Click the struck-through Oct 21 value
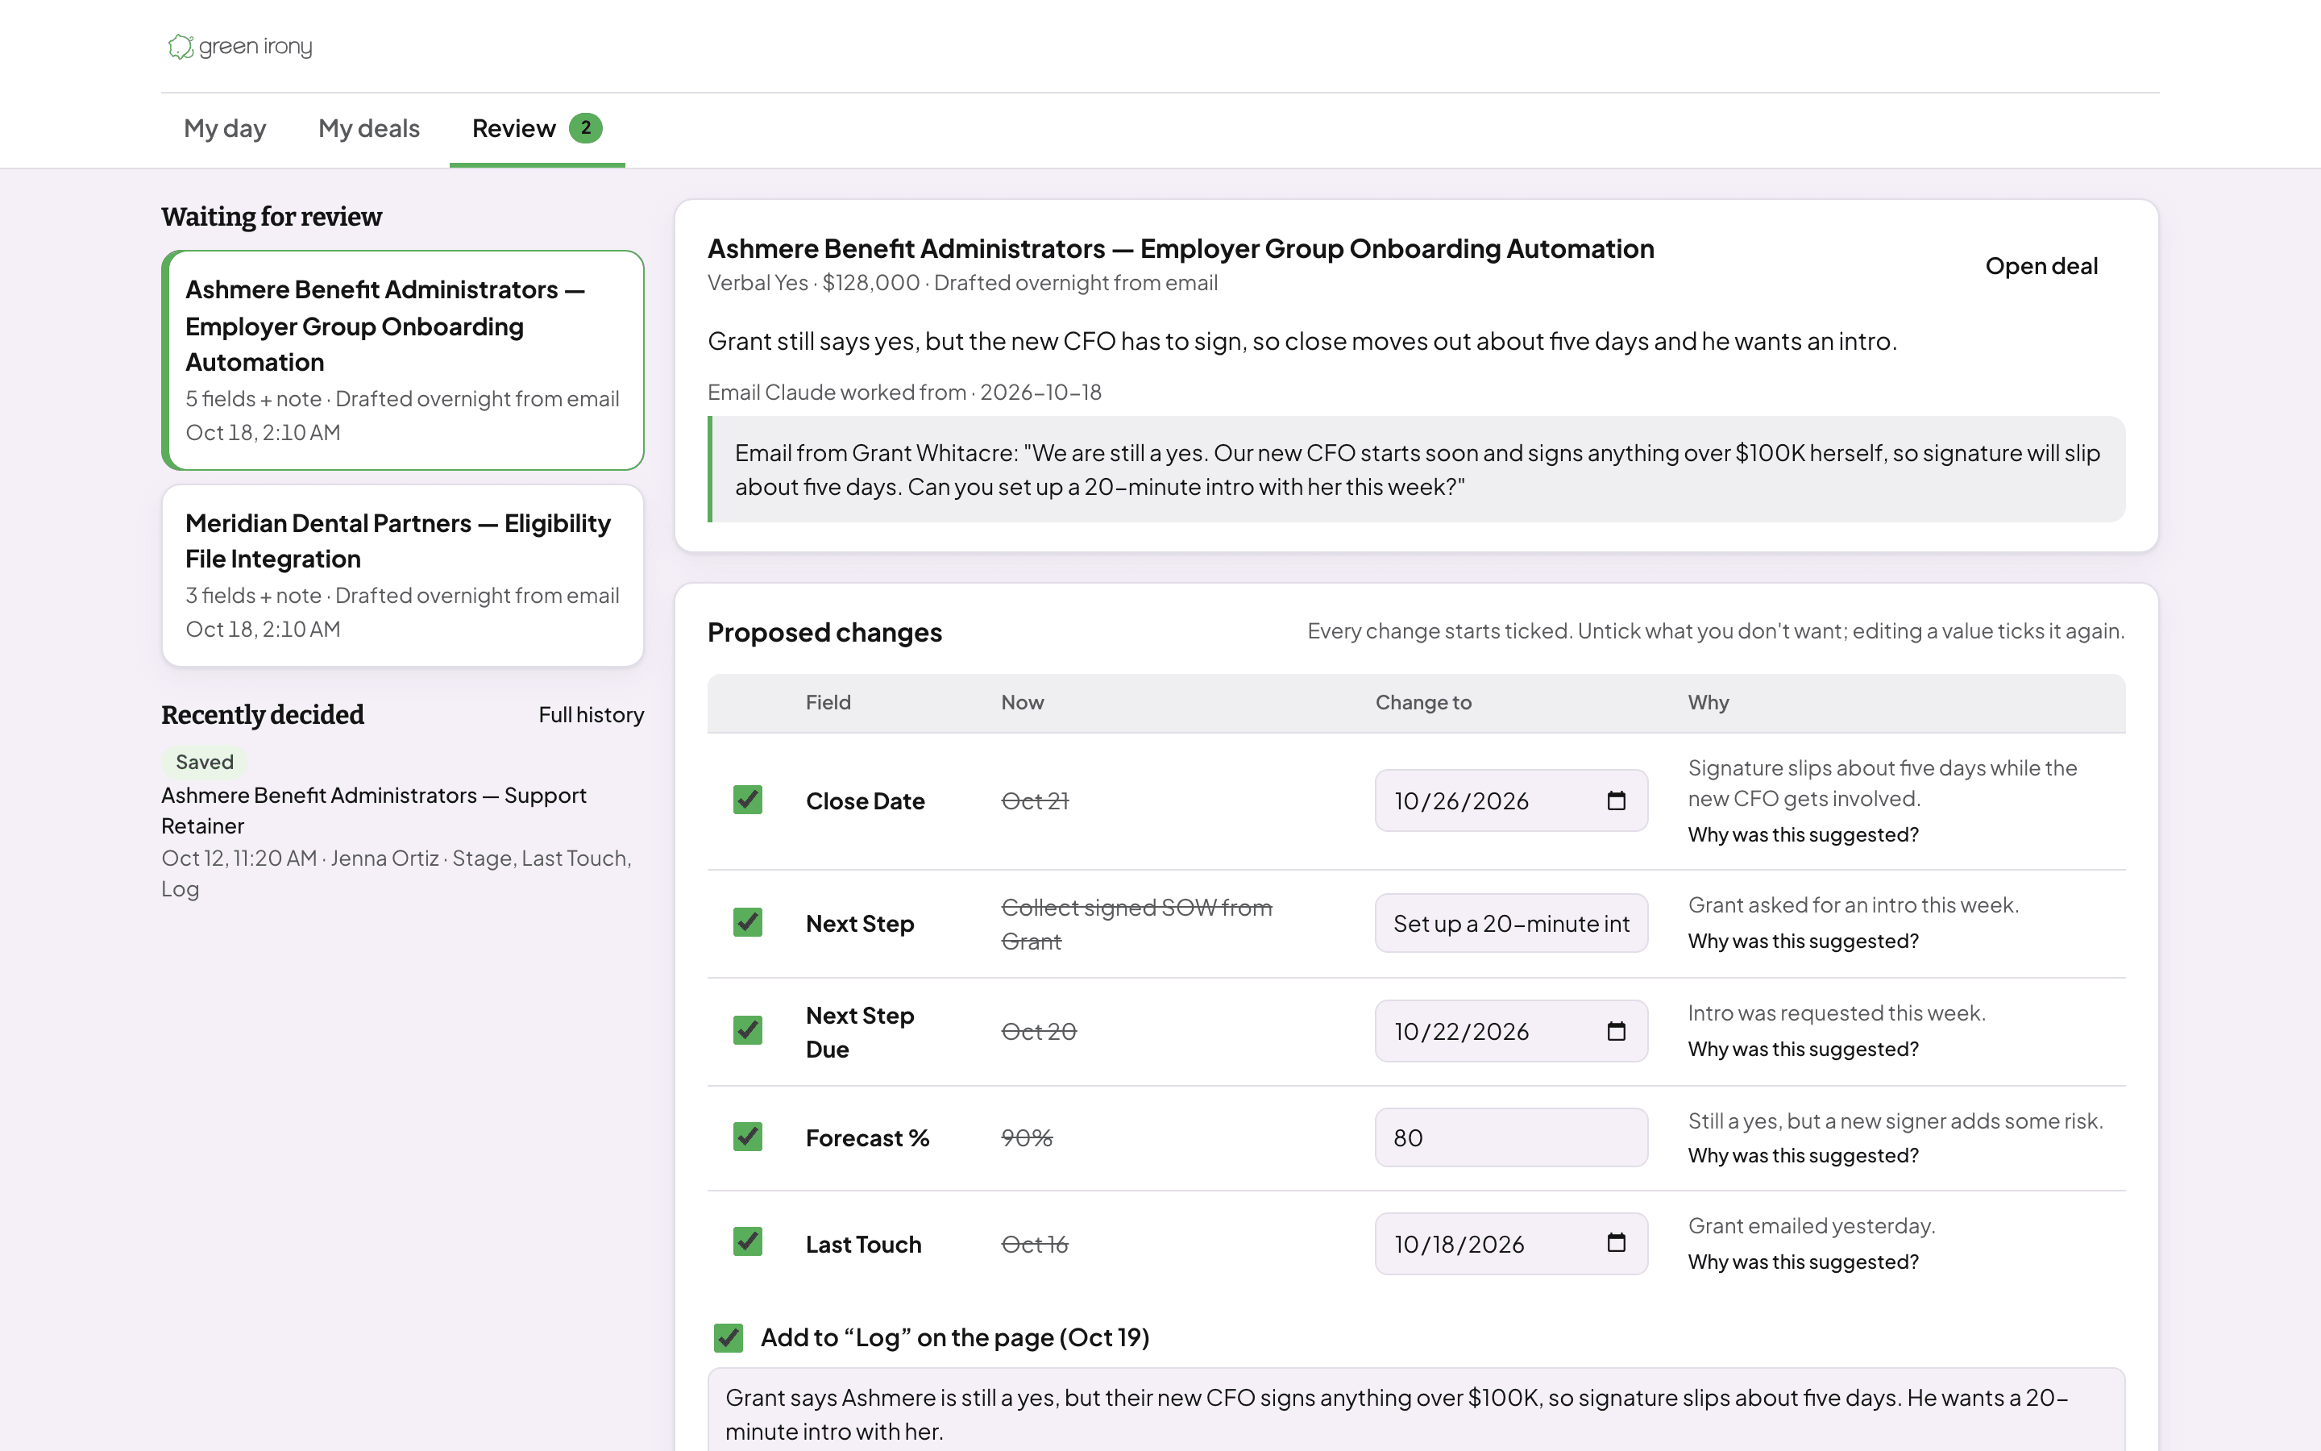The height and width of the screenshot is (1451, 2321). click(x=1035, y=800)
